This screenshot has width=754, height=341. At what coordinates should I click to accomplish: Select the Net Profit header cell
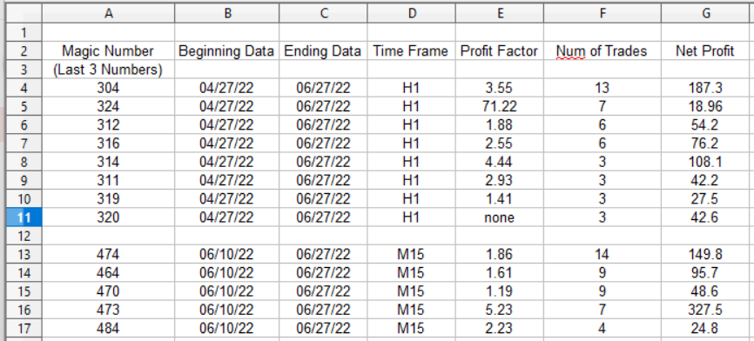(x=705, y=51)
